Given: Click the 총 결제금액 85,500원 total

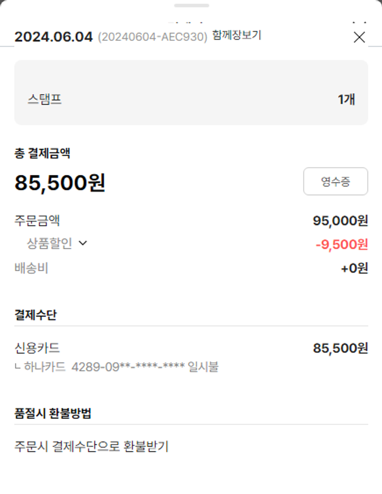Looking at the screenshot, I should 60,183.
